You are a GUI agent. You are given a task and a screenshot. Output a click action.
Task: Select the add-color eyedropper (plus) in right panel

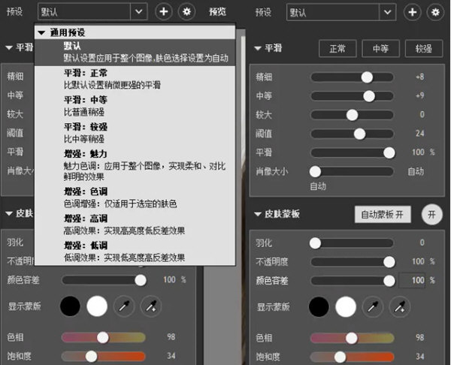401,306
